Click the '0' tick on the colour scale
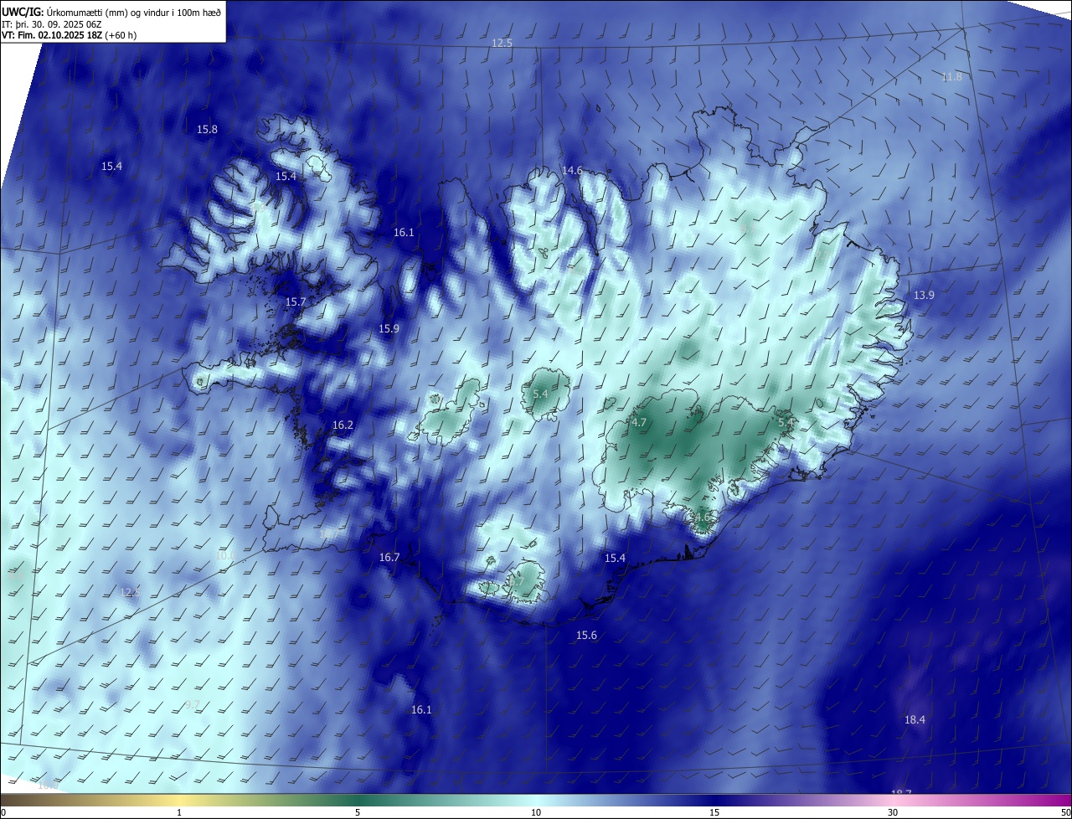Viewport: 1072px width, 819px height. click(x=3, y=812)
